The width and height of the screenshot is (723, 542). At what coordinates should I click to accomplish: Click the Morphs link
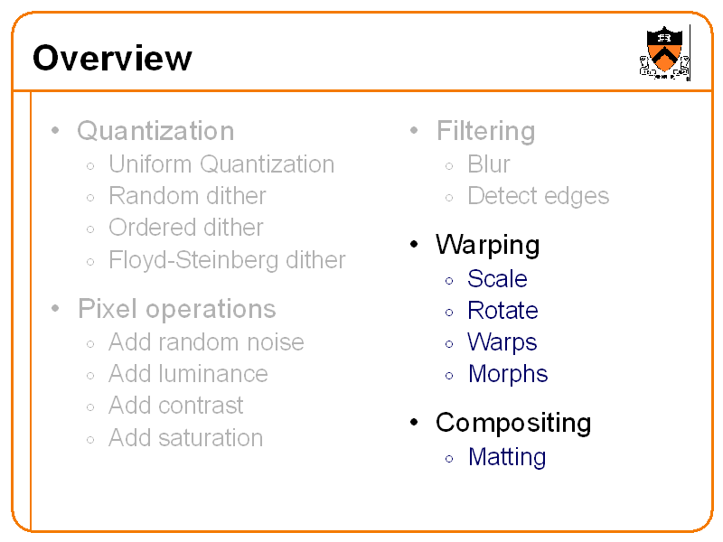[508, 374]
